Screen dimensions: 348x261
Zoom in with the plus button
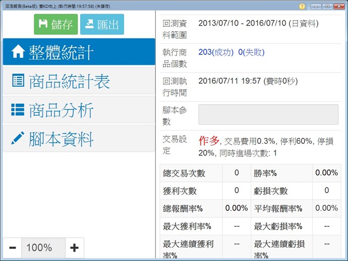coord(74,247)
